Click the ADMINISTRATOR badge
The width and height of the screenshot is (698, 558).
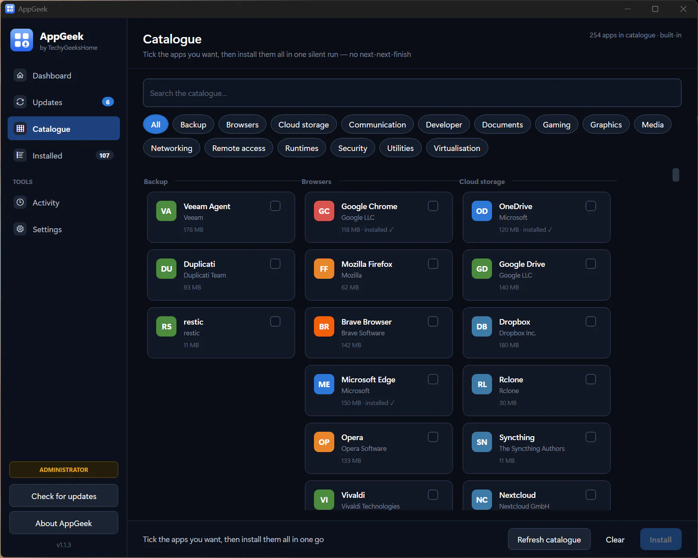coord(64,470)
